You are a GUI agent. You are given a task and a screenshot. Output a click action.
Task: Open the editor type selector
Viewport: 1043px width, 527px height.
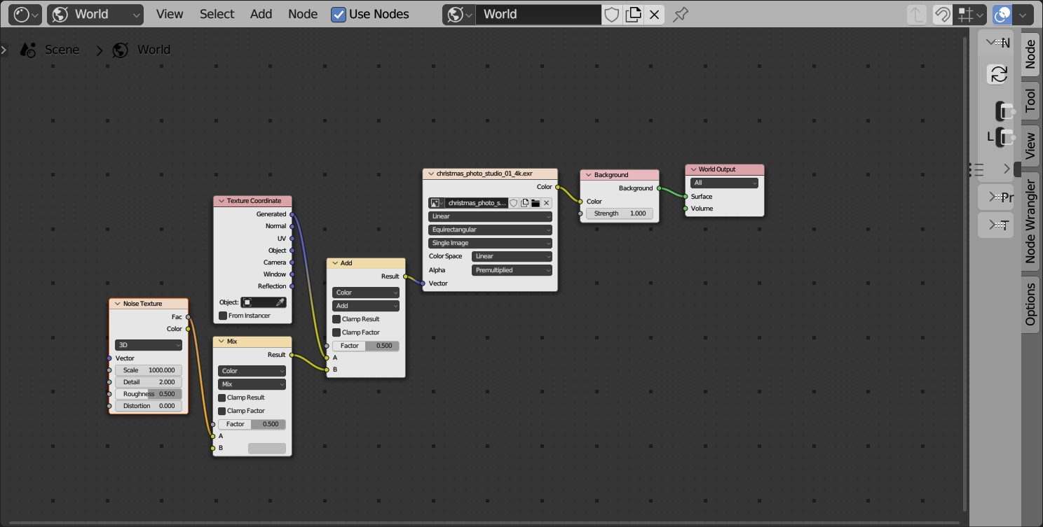click(27, 14)
